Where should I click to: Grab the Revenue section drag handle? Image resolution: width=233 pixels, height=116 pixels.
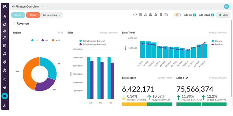(x=15, y=24)
